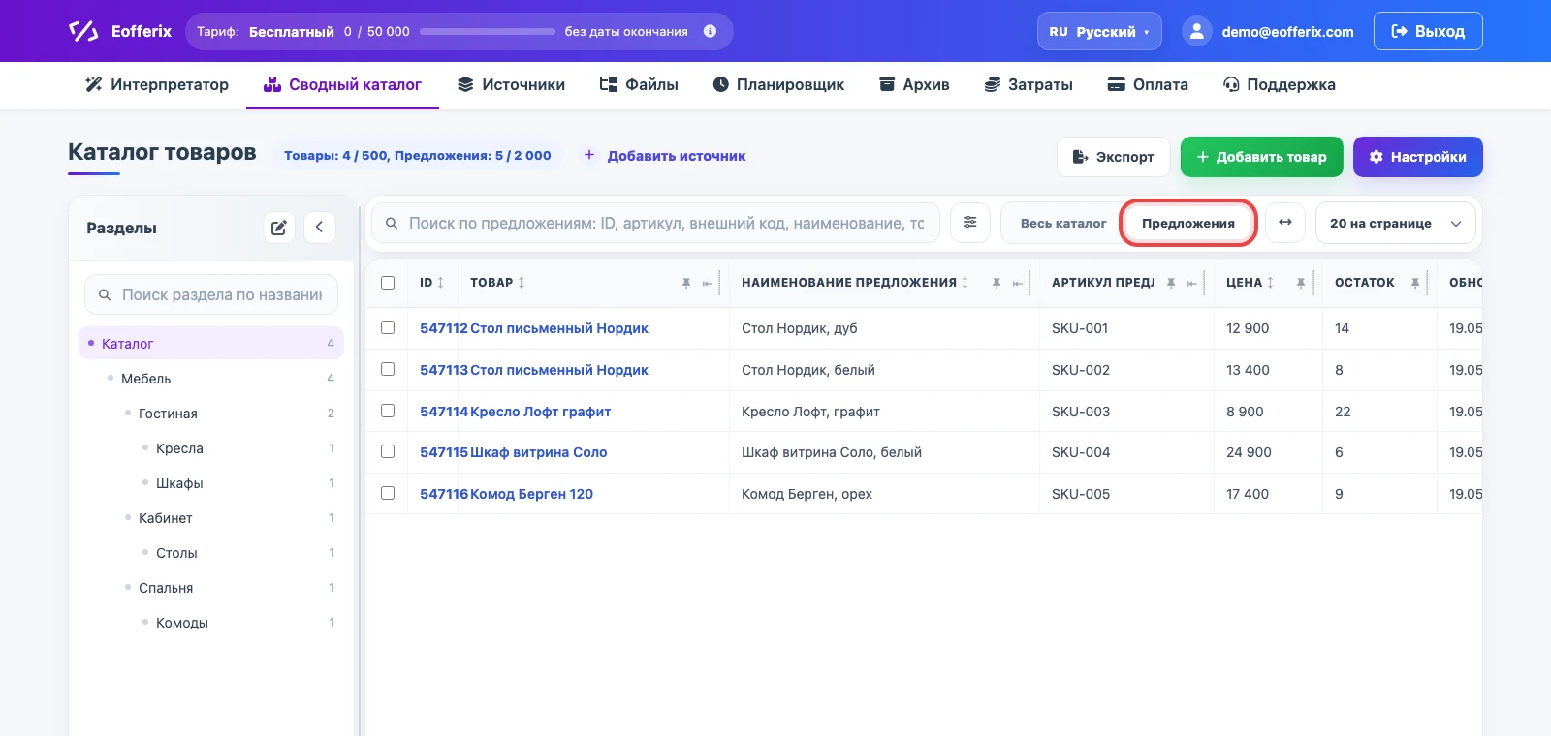Open product link Шкаф витрина Соло
This screenshot has height=736, width=1551.
click(539, 452)
